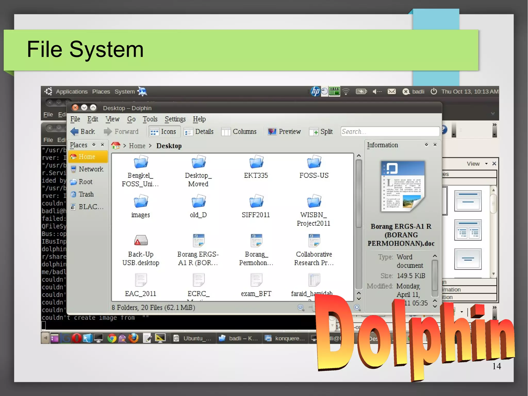
Task: Navigate to Home in the breadcrumb
Action: click(x=137, y=146)
